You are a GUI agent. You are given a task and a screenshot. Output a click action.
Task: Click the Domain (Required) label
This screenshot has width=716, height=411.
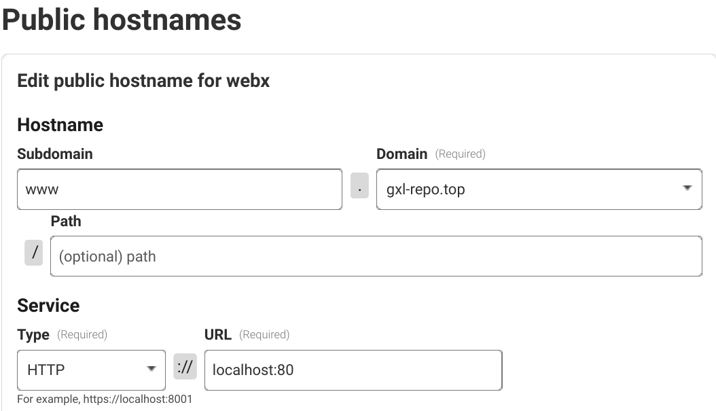coord(431,154)
